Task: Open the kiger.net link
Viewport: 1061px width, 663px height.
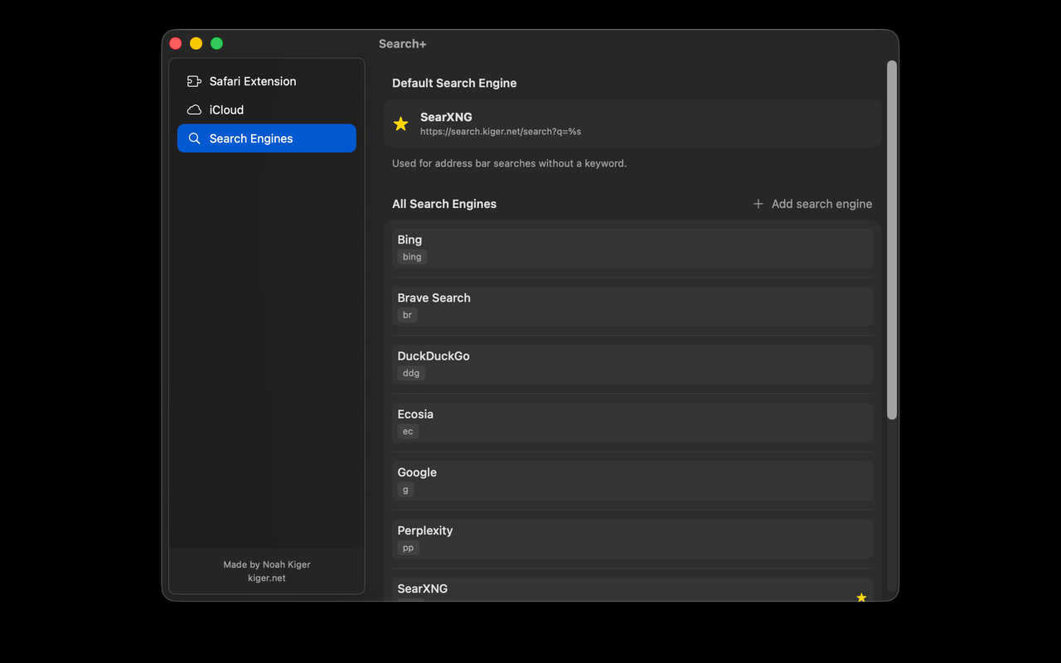Action: 267,578
